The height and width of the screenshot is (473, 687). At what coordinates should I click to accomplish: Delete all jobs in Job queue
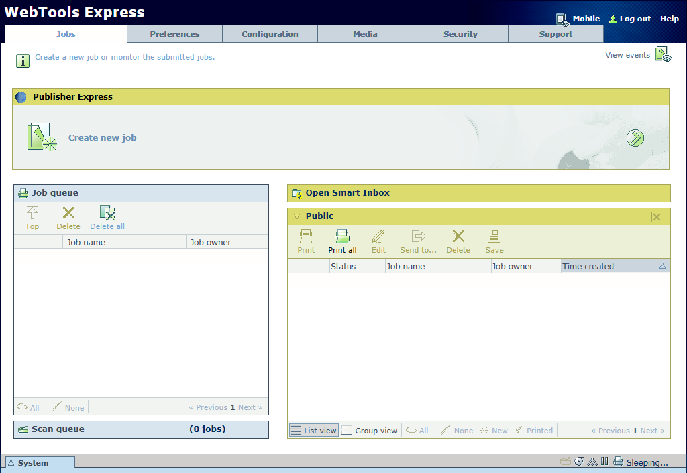(107, 218)
